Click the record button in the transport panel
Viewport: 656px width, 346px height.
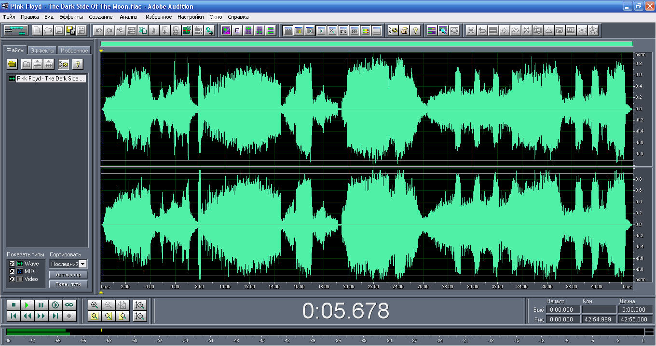coord(69,316)
